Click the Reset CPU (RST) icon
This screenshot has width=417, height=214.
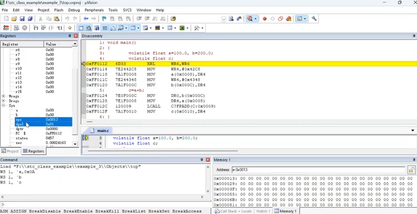(x=6, y=28)
